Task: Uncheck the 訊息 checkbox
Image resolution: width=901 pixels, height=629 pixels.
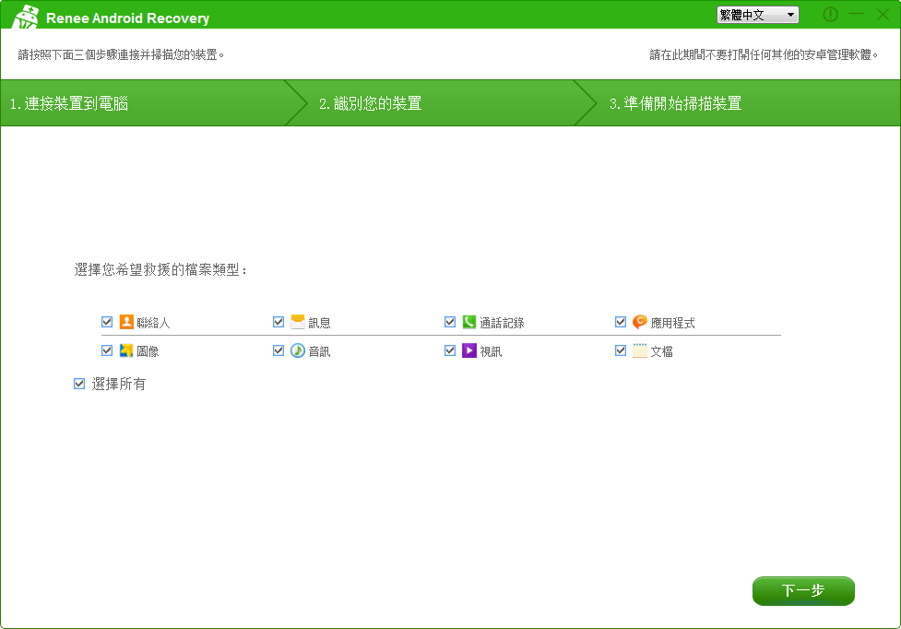Action: 279,322
